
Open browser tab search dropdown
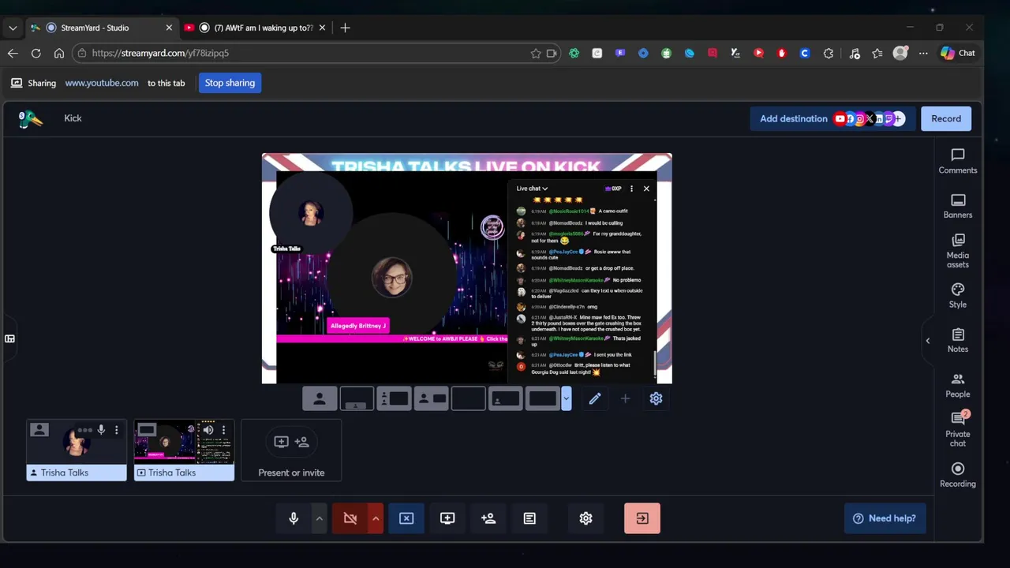click(13, 28)
